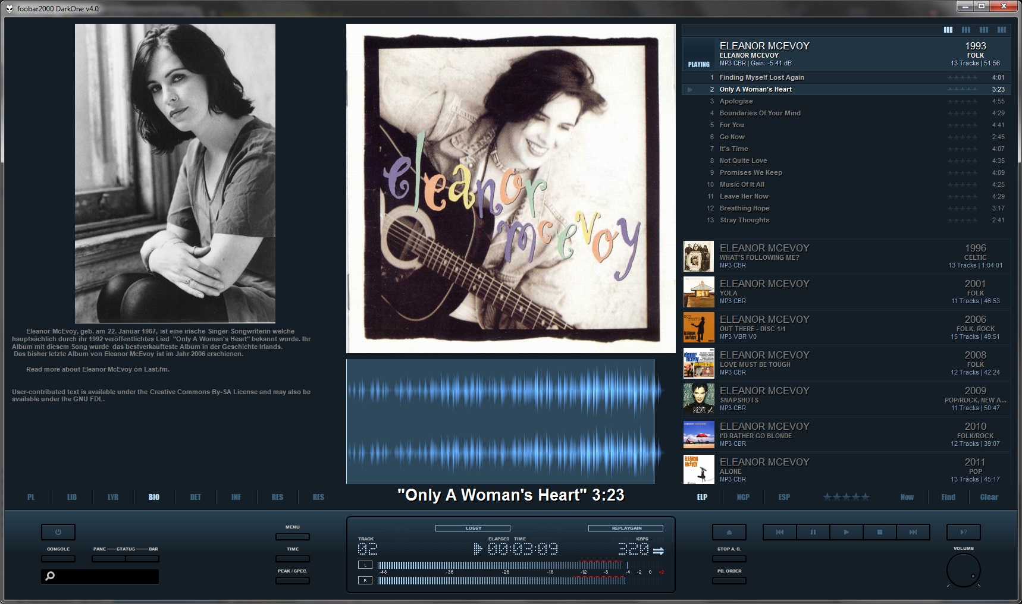Open the INF tab

click(x=236, y=497)
